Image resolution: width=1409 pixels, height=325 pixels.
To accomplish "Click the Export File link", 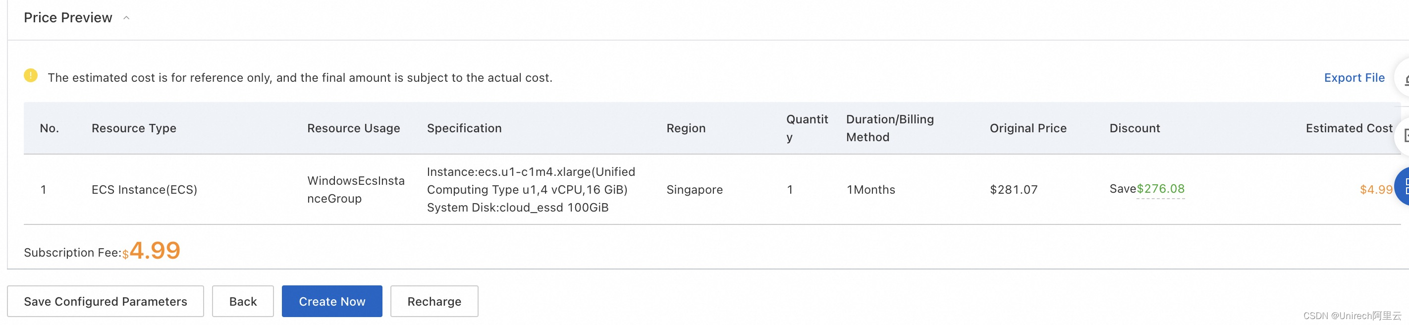I will click(1354, 78).
